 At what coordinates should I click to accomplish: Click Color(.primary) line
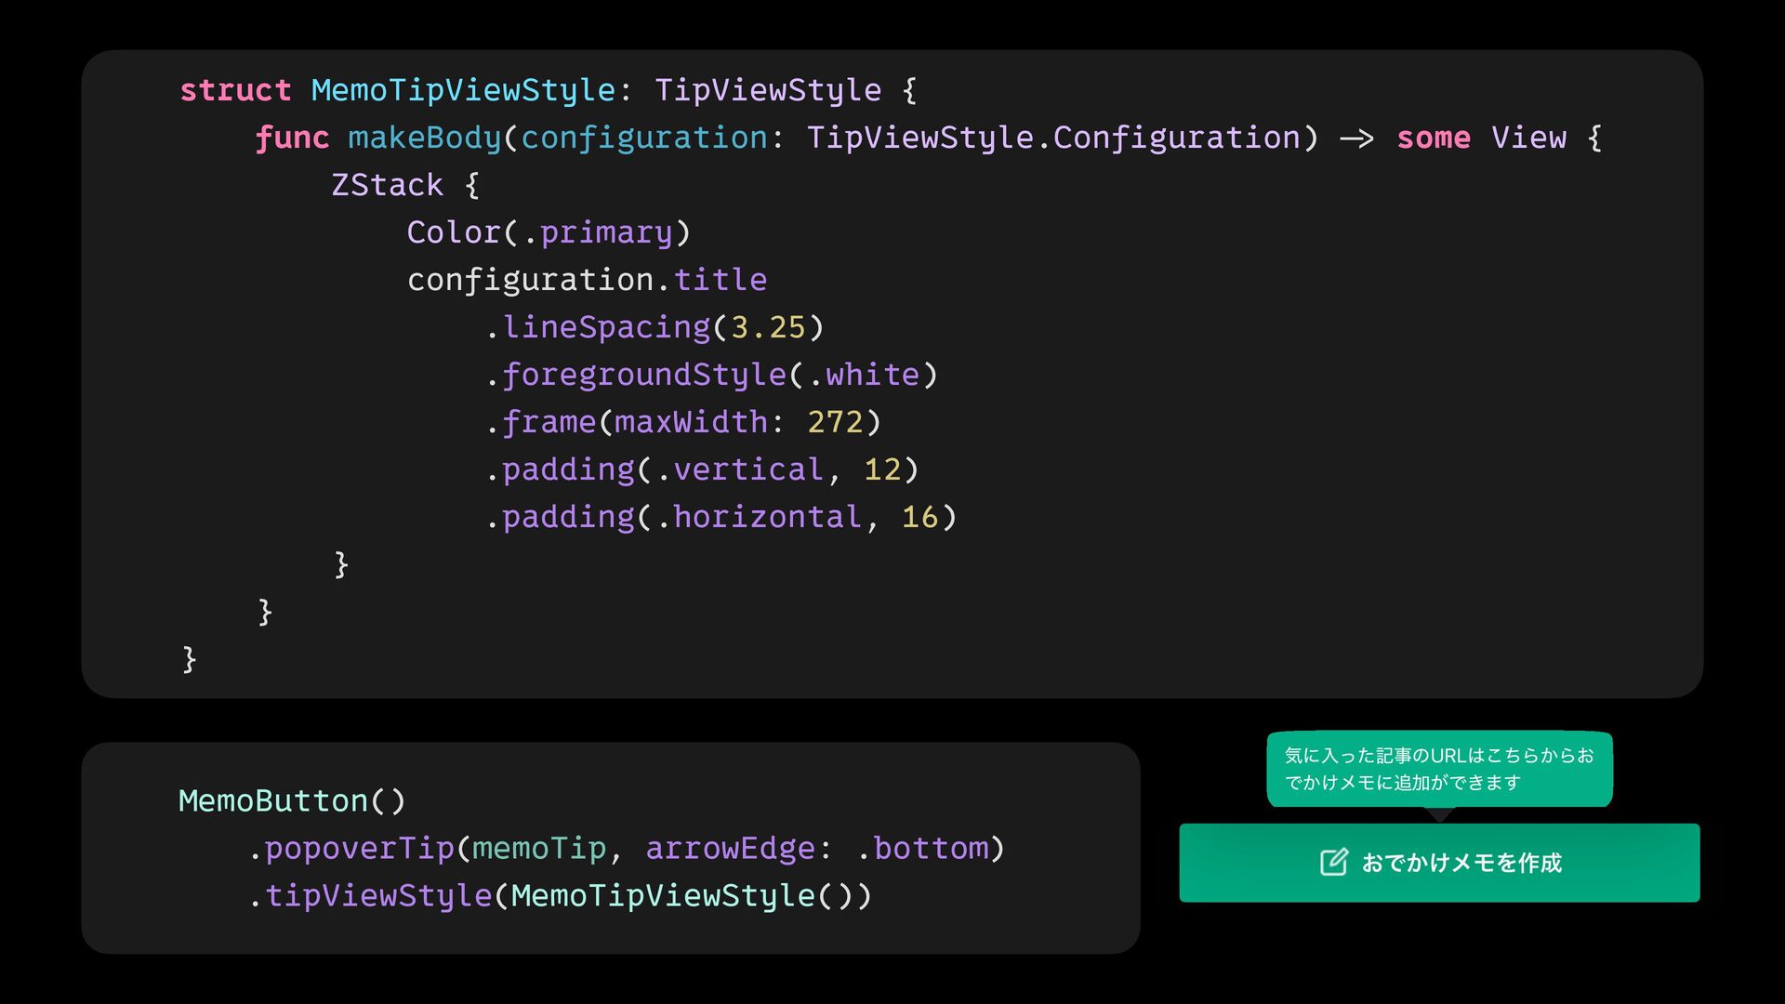click(549, 232)
